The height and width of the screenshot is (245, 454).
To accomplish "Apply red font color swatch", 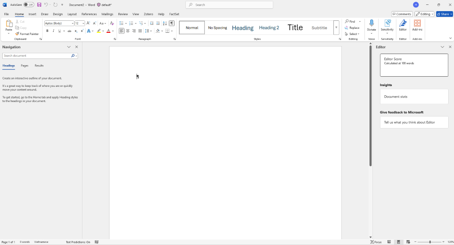I will (108, 31).
